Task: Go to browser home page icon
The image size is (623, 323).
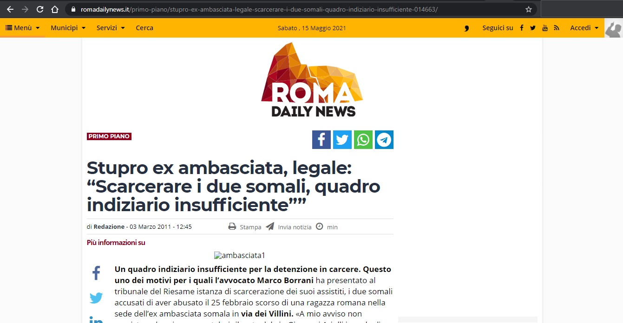Action: tap(55, 9)
